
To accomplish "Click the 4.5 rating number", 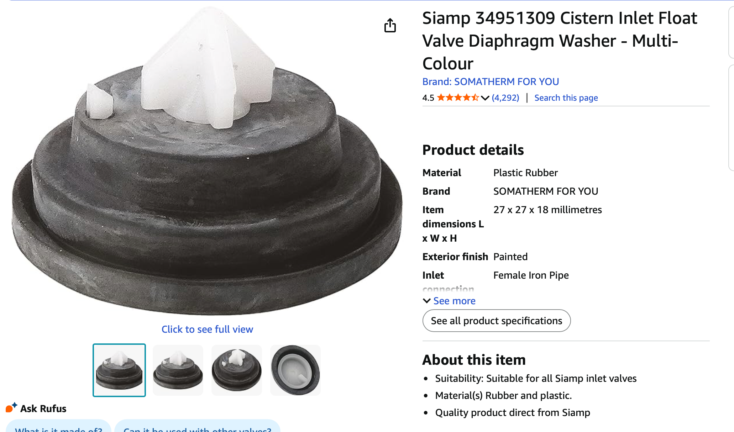I will (428, 98).
